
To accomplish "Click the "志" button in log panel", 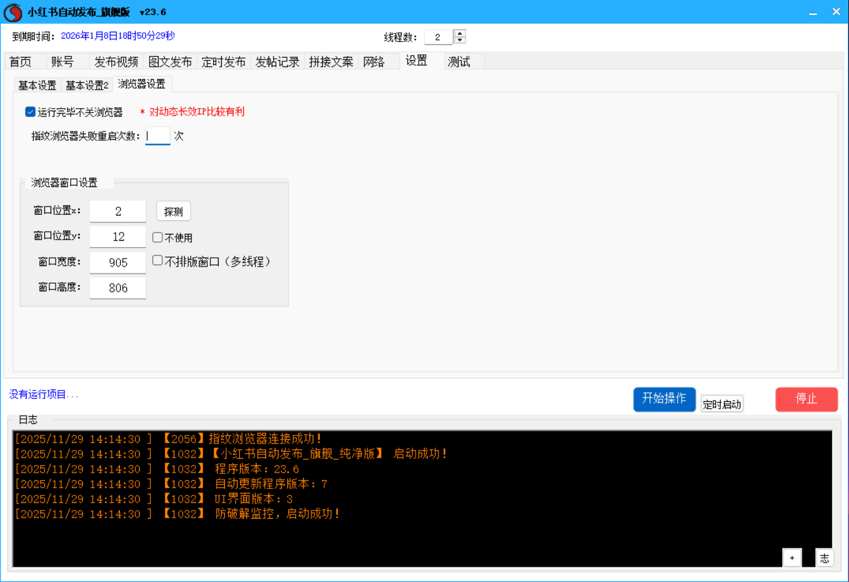I will 824,557.
